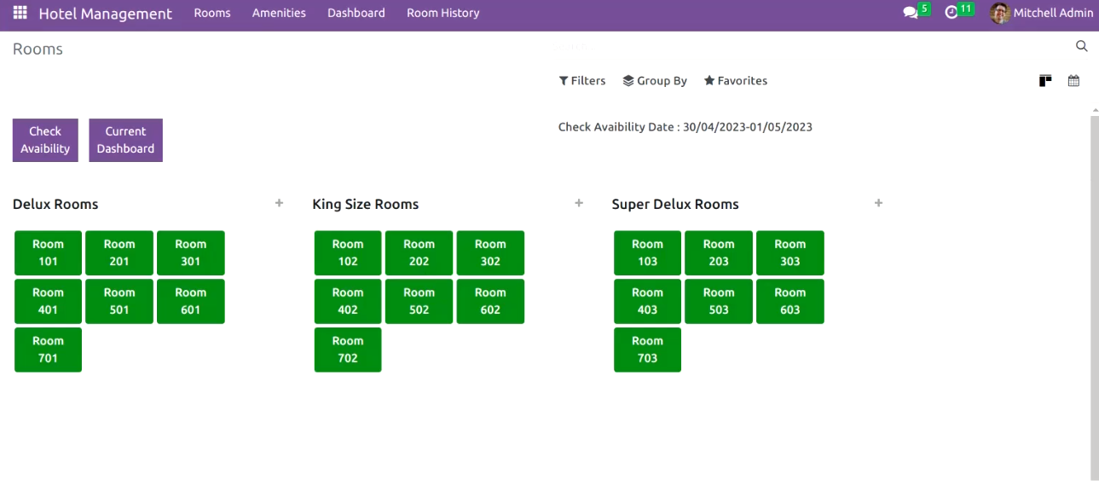This screenshot has height=498, width=1099.
Task: Click the Check Avaibility button
Action: pyautogui.click(x=45, y=140)
